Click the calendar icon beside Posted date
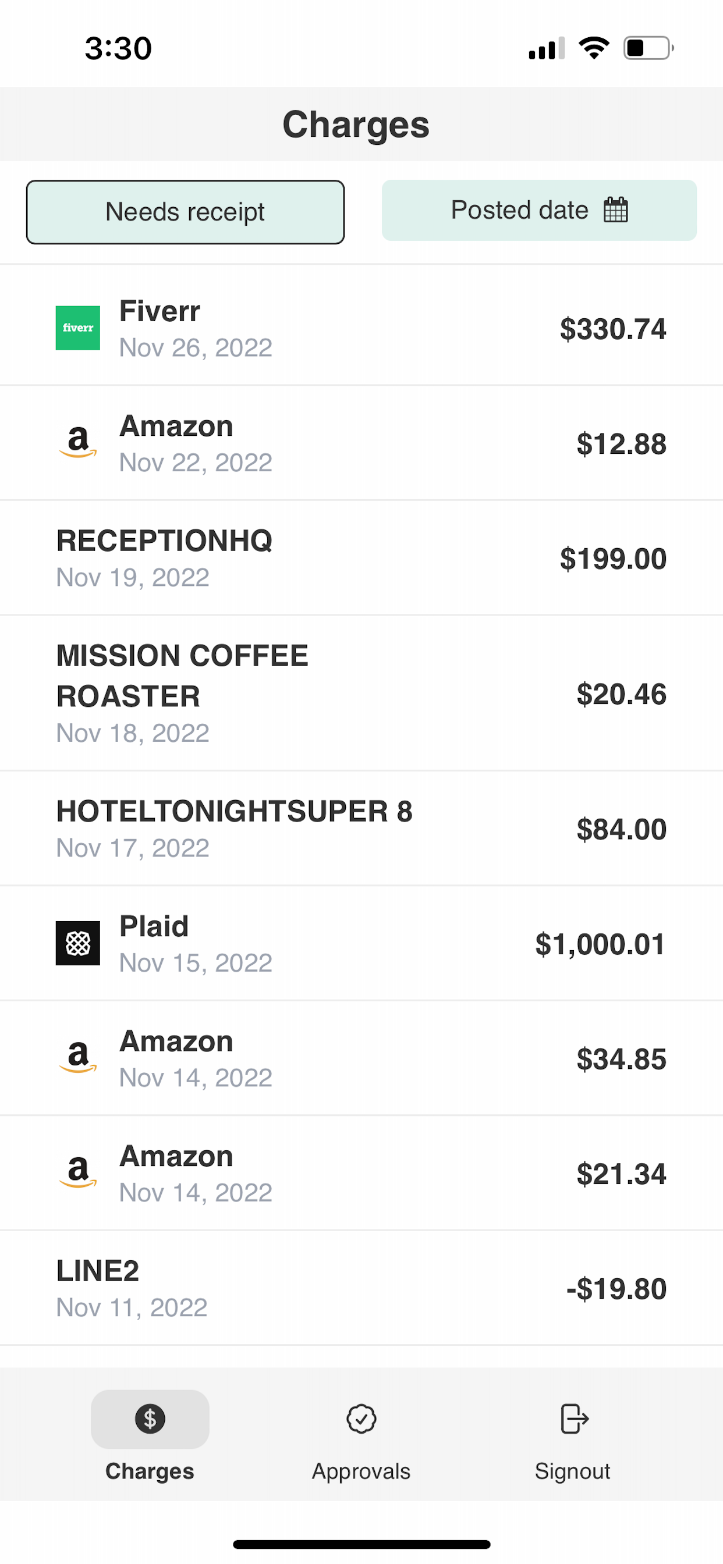The height and width of the screenshot is (1564, 723). point(615,210)
